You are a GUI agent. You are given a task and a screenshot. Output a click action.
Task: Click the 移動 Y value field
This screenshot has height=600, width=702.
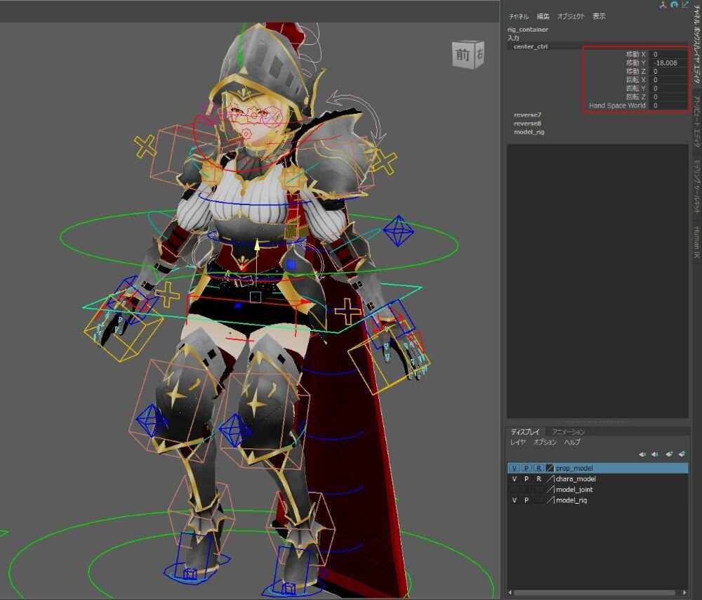(x=667, y=63)
